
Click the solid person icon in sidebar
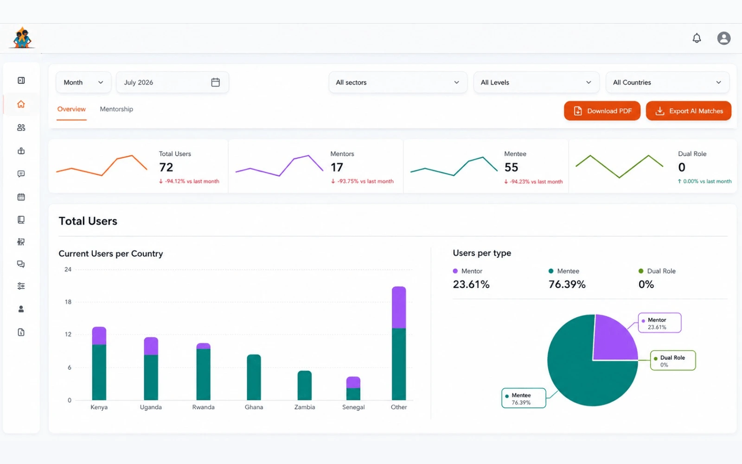[x=21, y=309]
